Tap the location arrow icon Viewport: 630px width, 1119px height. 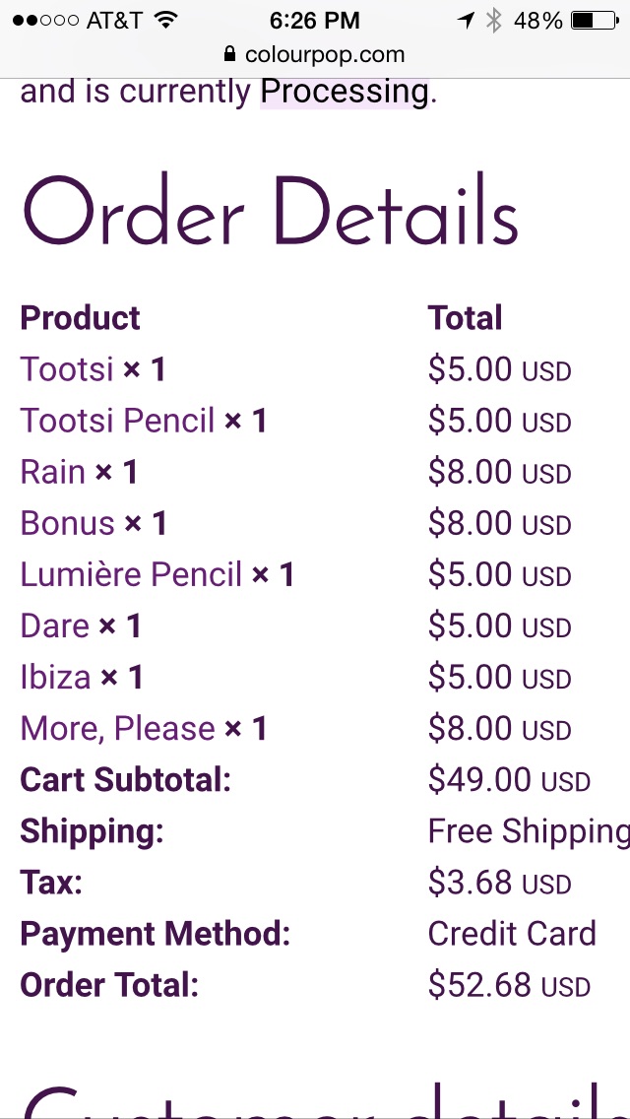pyautogui.click(x=466, y=21)
